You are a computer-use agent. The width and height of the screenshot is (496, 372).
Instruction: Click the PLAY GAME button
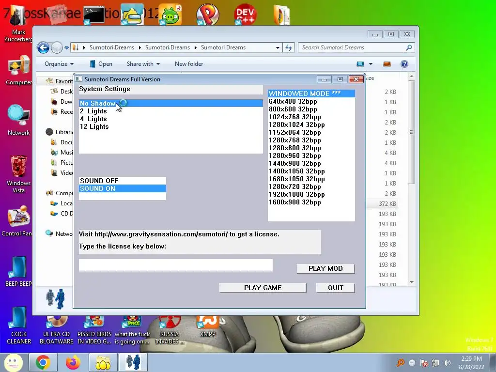[263, 288]
